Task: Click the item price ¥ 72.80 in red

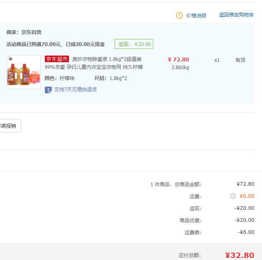Action: (179, 59)
